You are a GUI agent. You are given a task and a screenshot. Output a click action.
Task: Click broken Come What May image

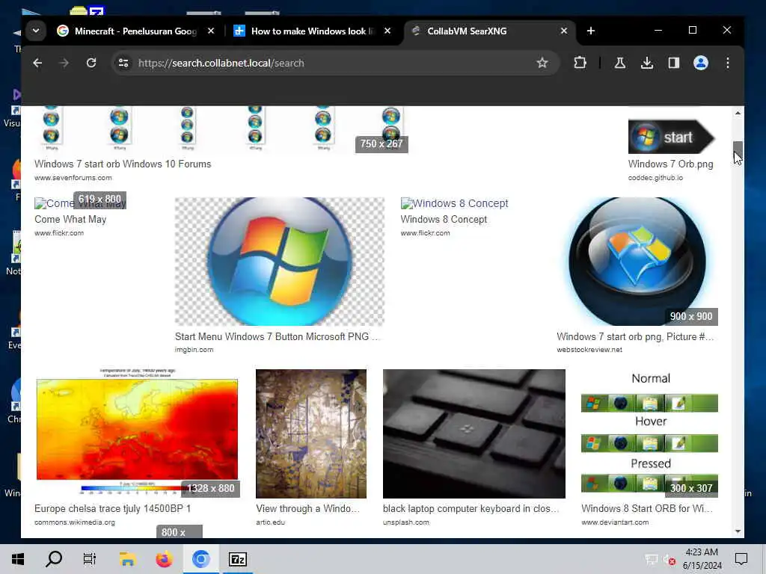[x=80, y=203]
